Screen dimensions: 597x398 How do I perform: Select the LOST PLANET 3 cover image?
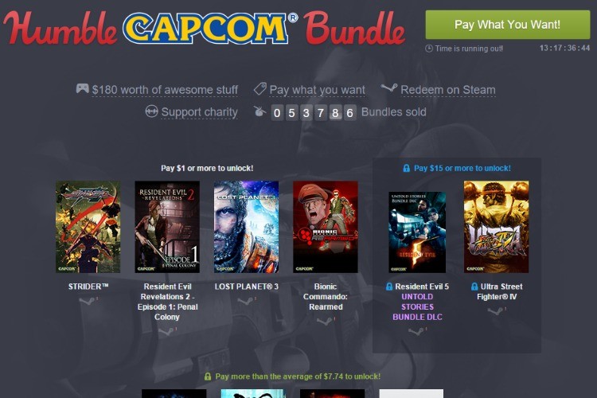(246, 227)
